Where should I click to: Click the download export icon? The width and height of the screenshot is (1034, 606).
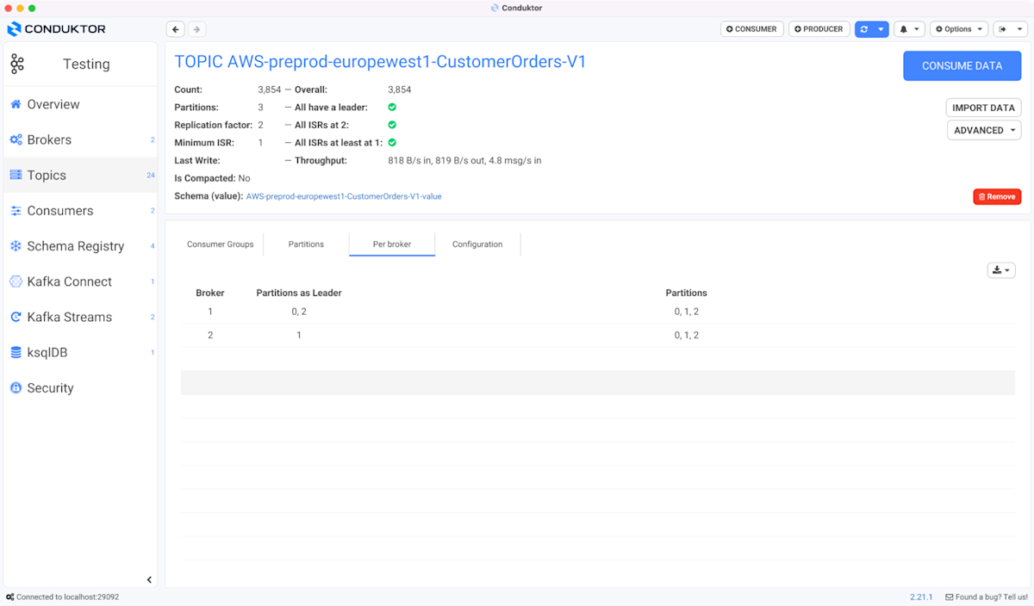(x=997, y=270)
